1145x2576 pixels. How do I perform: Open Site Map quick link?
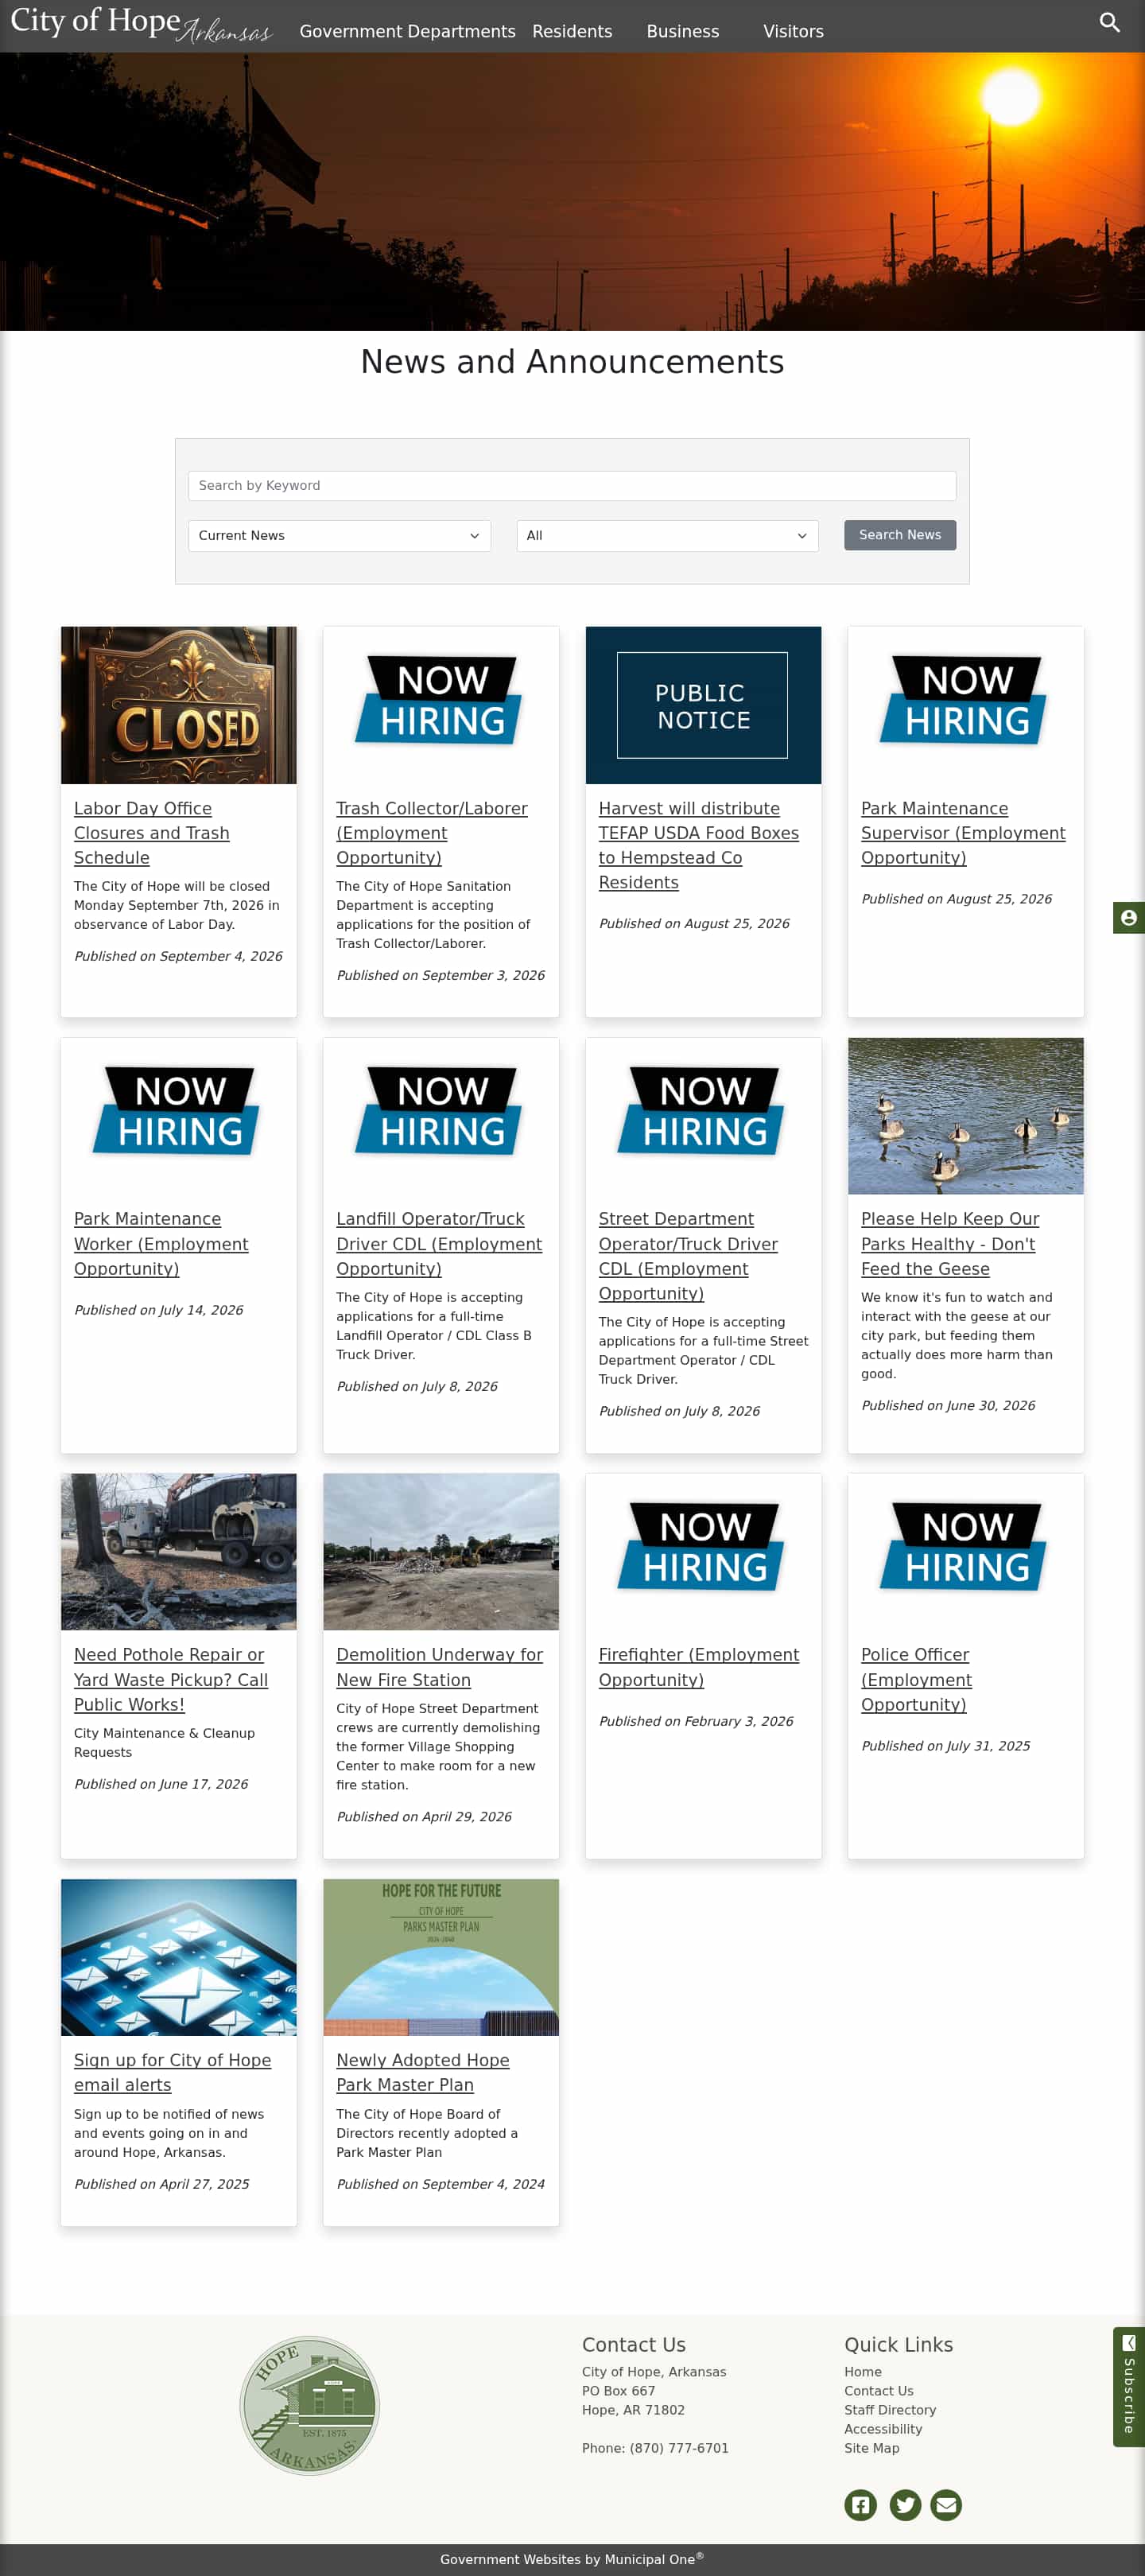click(871, 2447)
